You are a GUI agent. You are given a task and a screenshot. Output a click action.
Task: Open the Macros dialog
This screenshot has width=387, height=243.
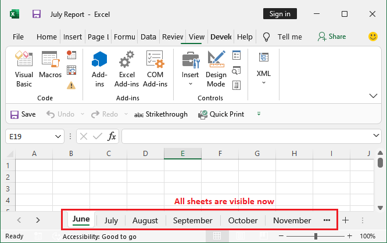(x=51, y=64)
